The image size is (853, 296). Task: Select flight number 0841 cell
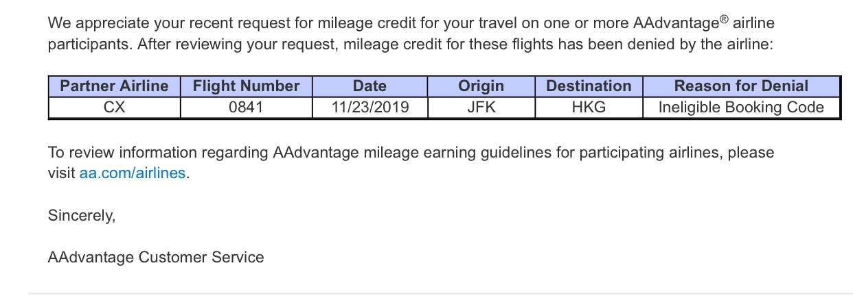246,108
